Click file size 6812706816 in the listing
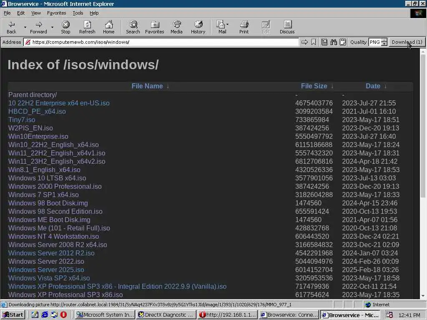This screenshot has width=427, height=320. click(314, 161)
